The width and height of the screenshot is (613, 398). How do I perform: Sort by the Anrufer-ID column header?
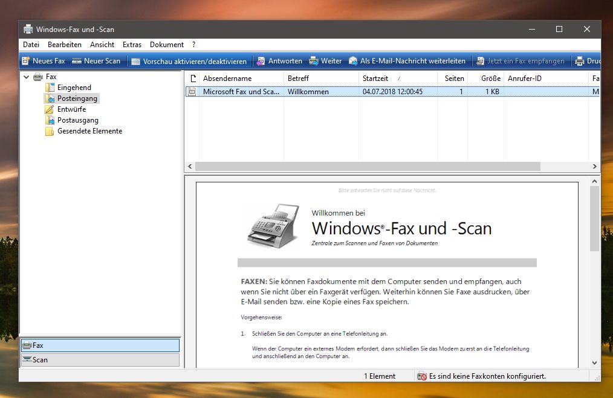pyautogui.click(x=546, y=79)
